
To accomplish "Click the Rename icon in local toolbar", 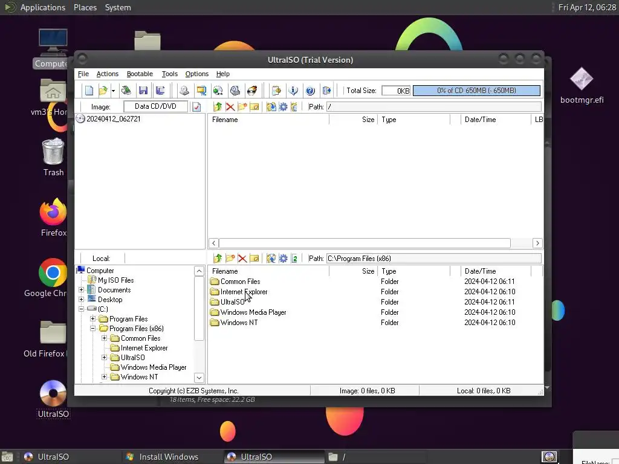I will [254, 259].
